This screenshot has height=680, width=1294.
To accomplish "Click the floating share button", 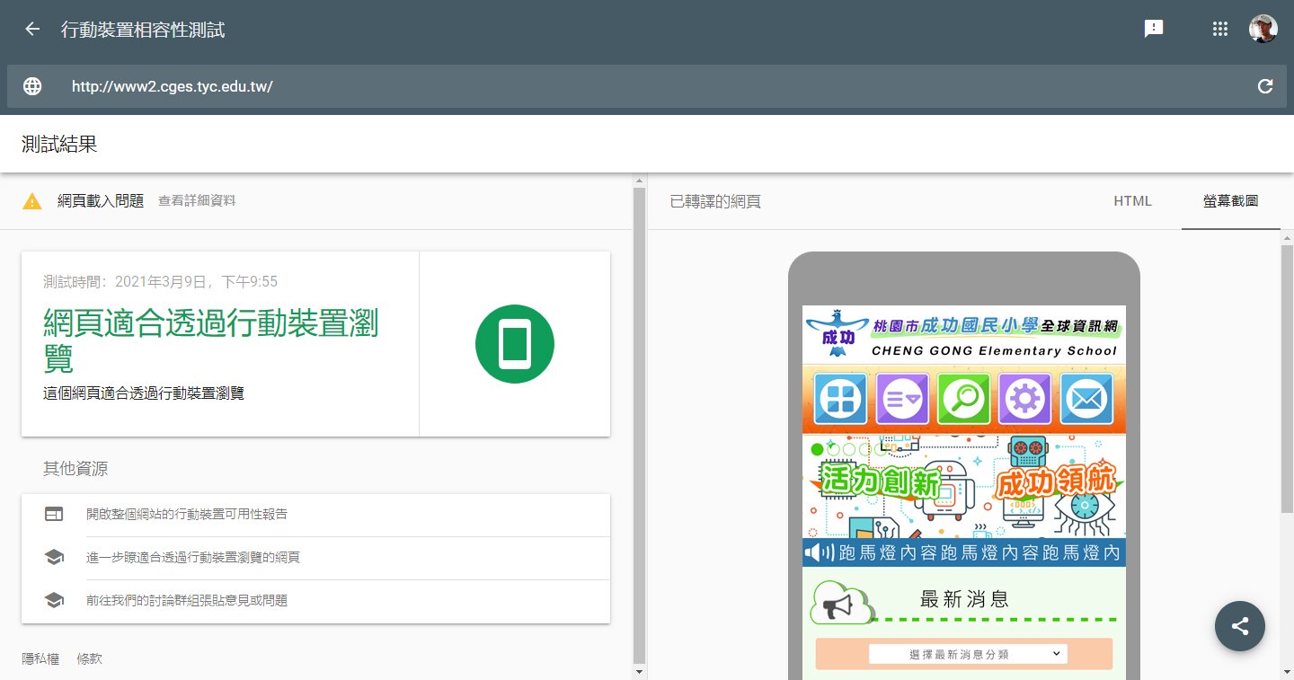I will [x=1239, y=626].
